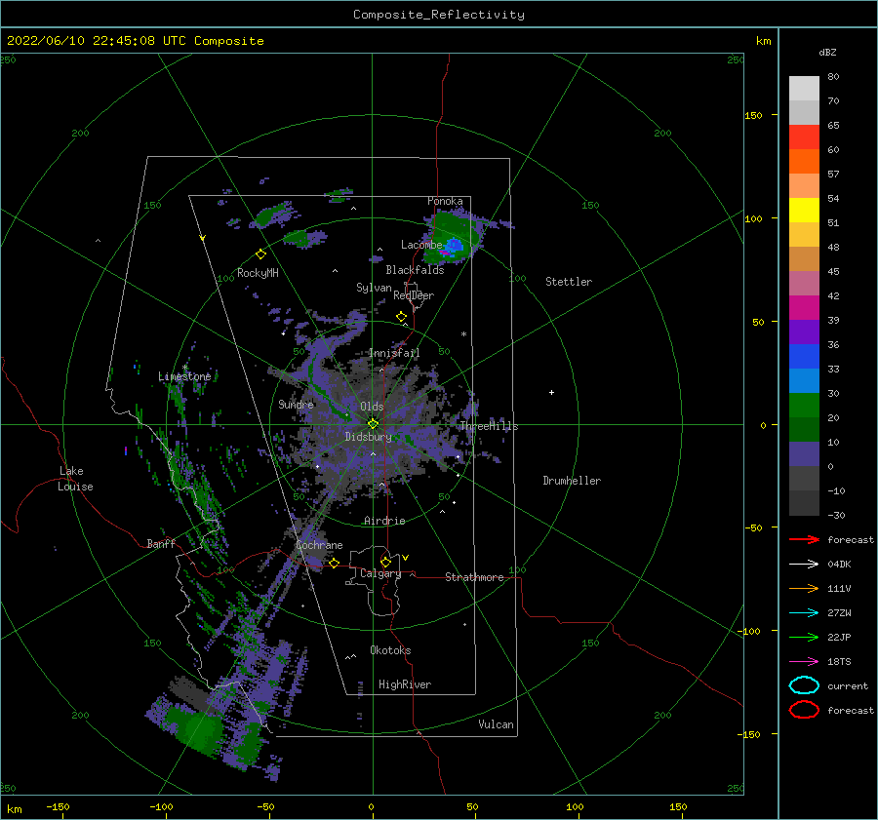878x820 pixels.
Task: Click the green 22JP arrow symbol
Action: pos(804,637)
